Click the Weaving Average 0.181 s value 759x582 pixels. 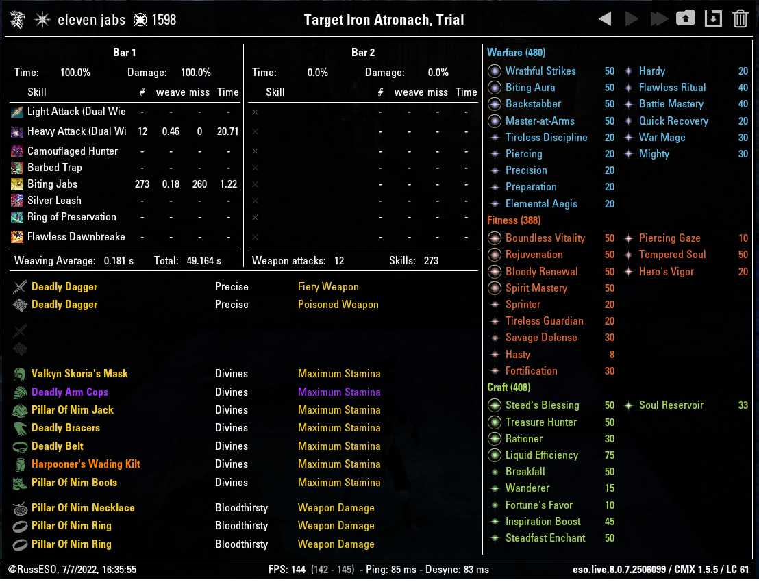point(119,261)
